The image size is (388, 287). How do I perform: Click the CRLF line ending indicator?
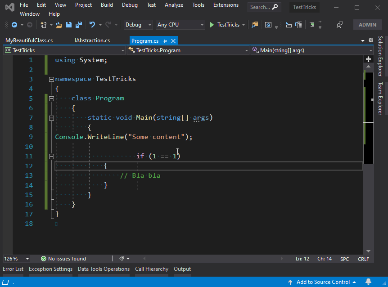coord(363,259)
